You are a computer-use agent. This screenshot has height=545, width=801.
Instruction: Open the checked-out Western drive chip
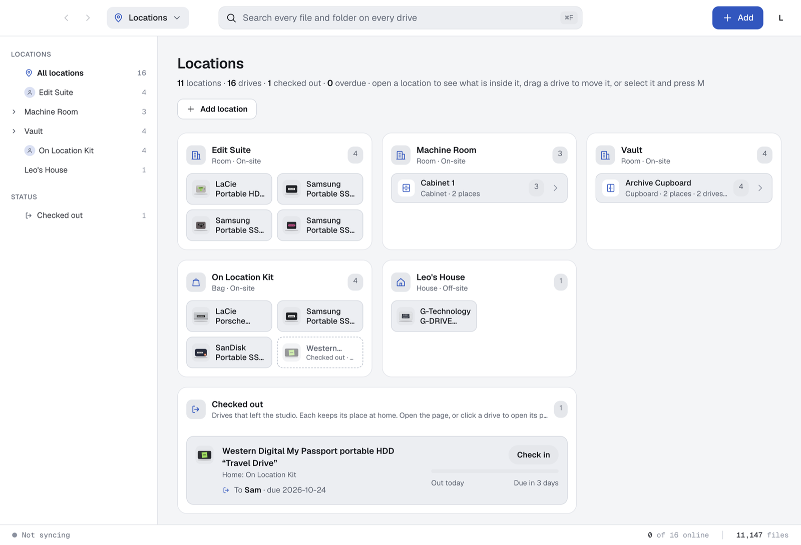click(320, 352)
